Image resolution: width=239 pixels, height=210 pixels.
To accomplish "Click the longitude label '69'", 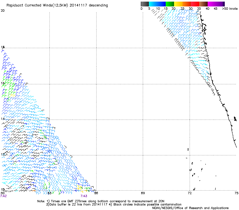I will tap(143, 193).
